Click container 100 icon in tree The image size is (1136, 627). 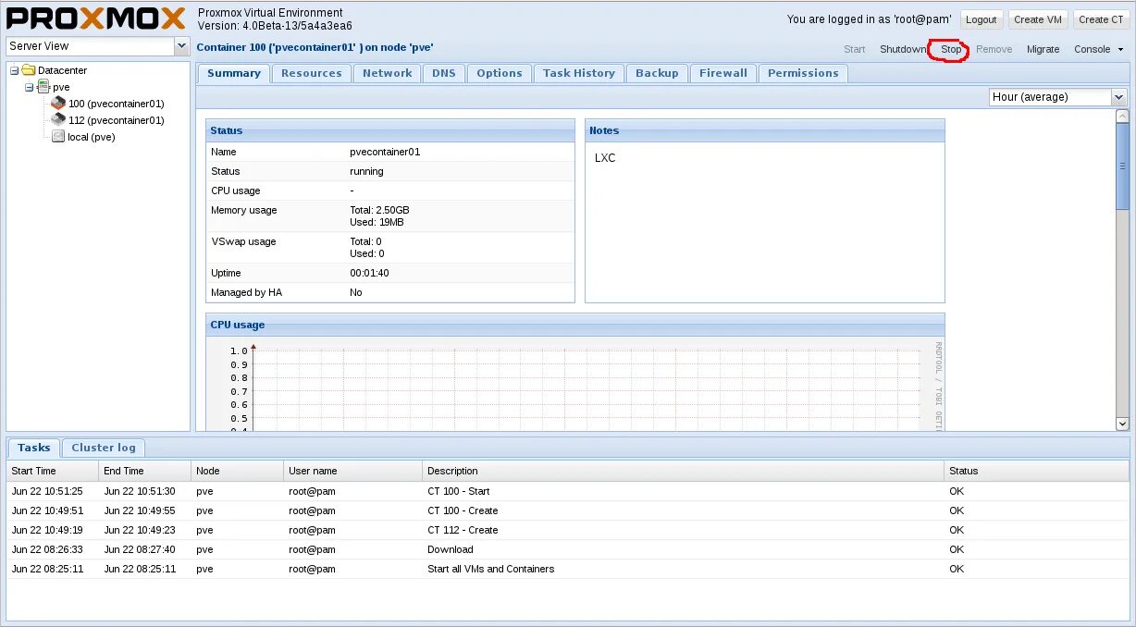tap(58, 104)
